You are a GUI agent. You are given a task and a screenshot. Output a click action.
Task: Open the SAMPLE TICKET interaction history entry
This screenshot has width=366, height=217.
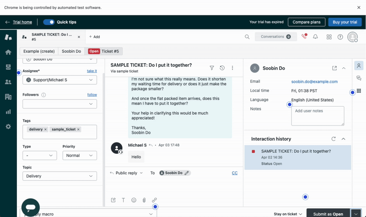[x=298, y=157]
